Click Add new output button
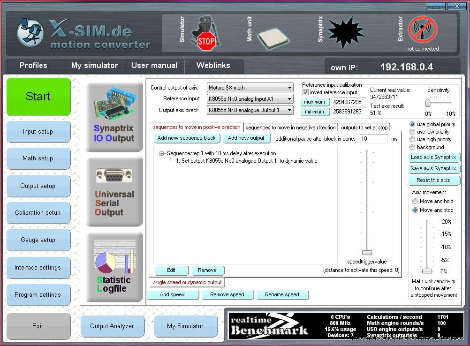Image resolution: width=470 pixels, height=346 pixels. tap(246, 138)
